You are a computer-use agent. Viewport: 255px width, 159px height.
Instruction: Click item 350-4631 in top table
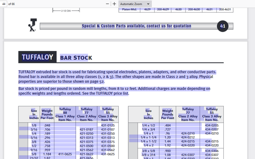[x=225, y=9]
